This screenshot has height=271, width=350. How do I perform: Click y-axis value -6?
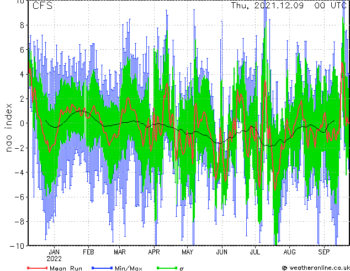[19, 197]
